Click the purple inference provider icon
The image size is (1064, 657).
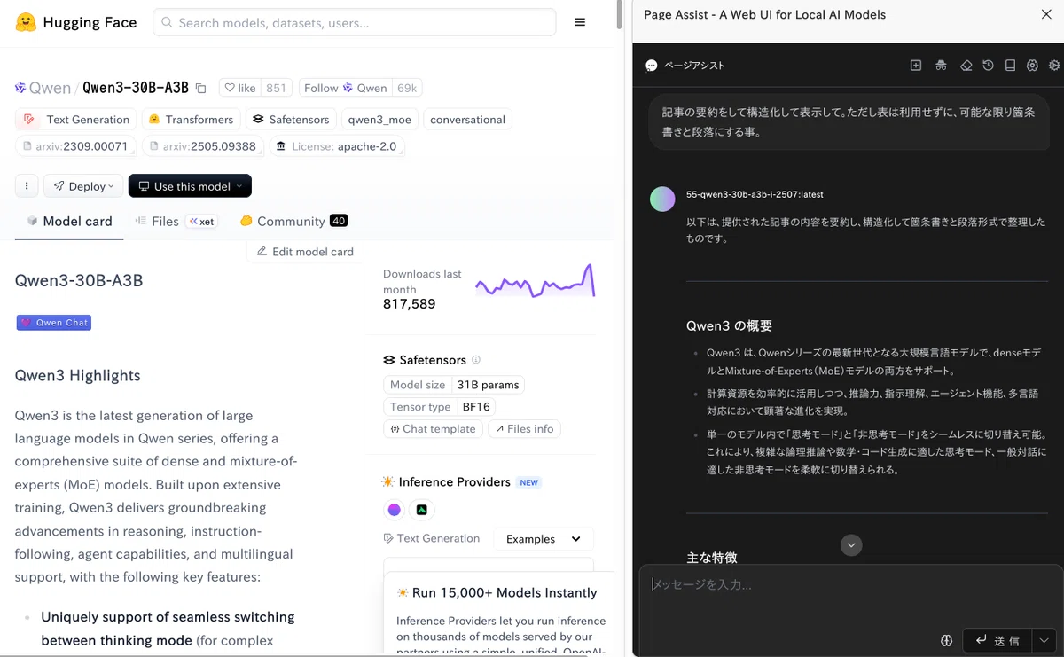[395, 510]
